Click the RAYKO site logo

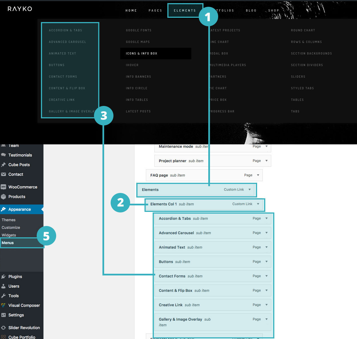(20, 9)
